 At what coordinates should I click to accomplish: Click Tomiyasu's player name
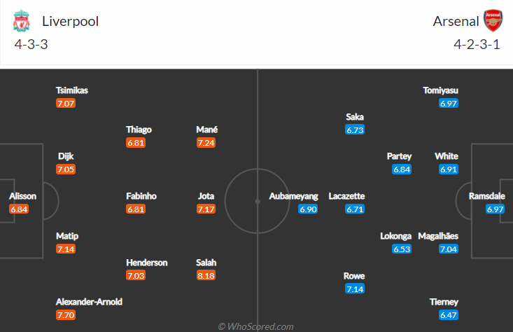442,90
